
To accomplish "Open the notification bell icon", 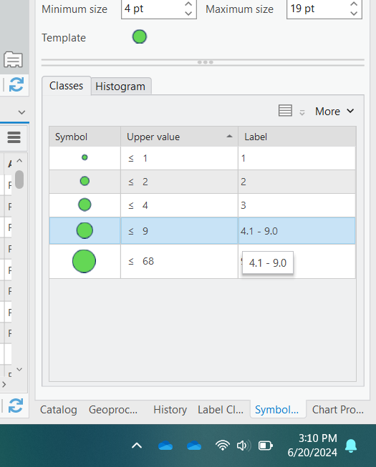I will [x=351, y=446].
